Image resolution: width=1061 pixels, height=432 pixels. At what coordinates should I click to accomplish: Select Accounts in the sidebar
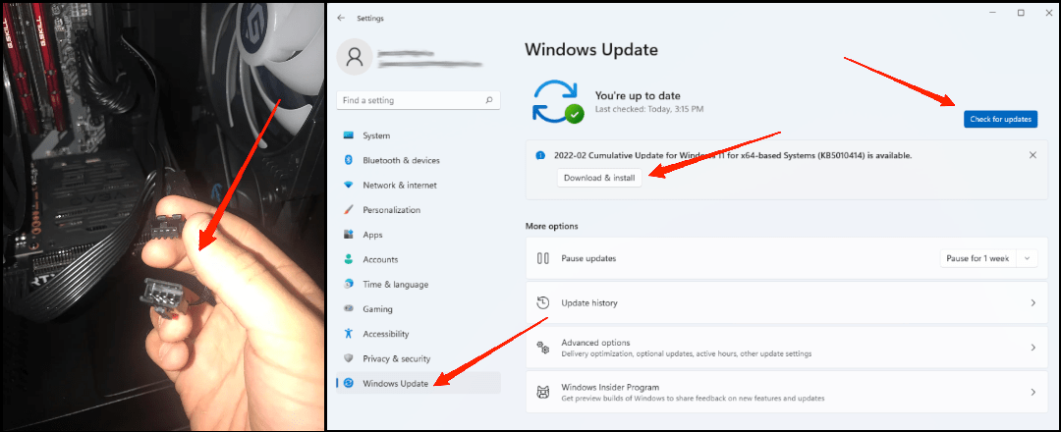[419, 259]
